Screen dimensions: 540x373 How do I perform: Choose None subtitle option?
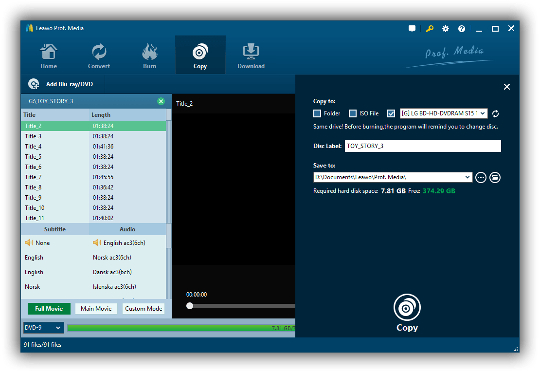[42, 243]
